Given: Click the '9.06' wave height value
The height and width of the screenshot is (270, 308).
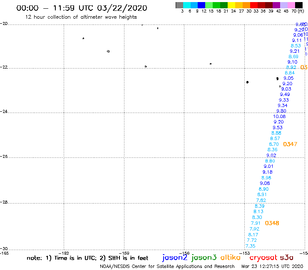Looking at the screenshot, I should click(x=298, y=35).
